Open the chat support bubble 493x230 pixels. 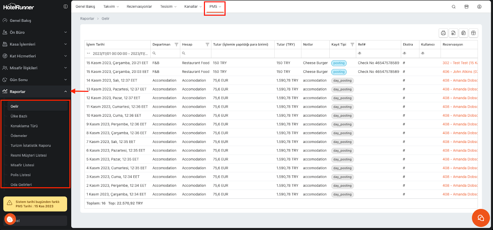click(x=481, y=218)
